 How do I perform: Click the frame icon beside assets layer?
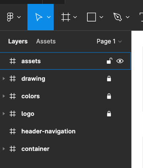(x=13, y=61)
